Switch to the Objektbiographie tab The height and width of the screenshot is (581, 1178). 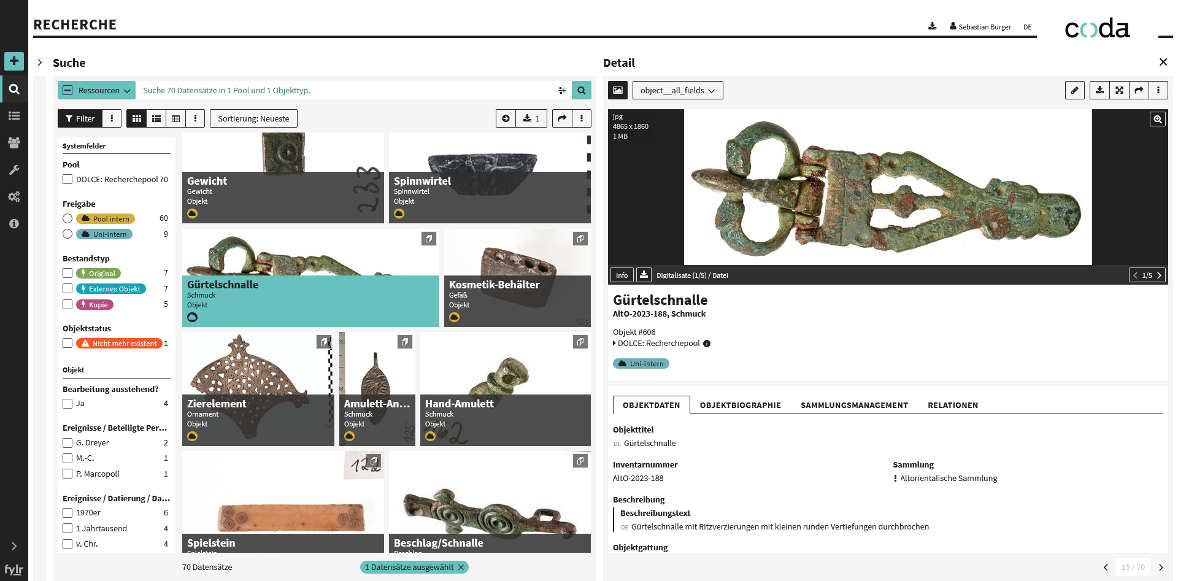[740, 406]
